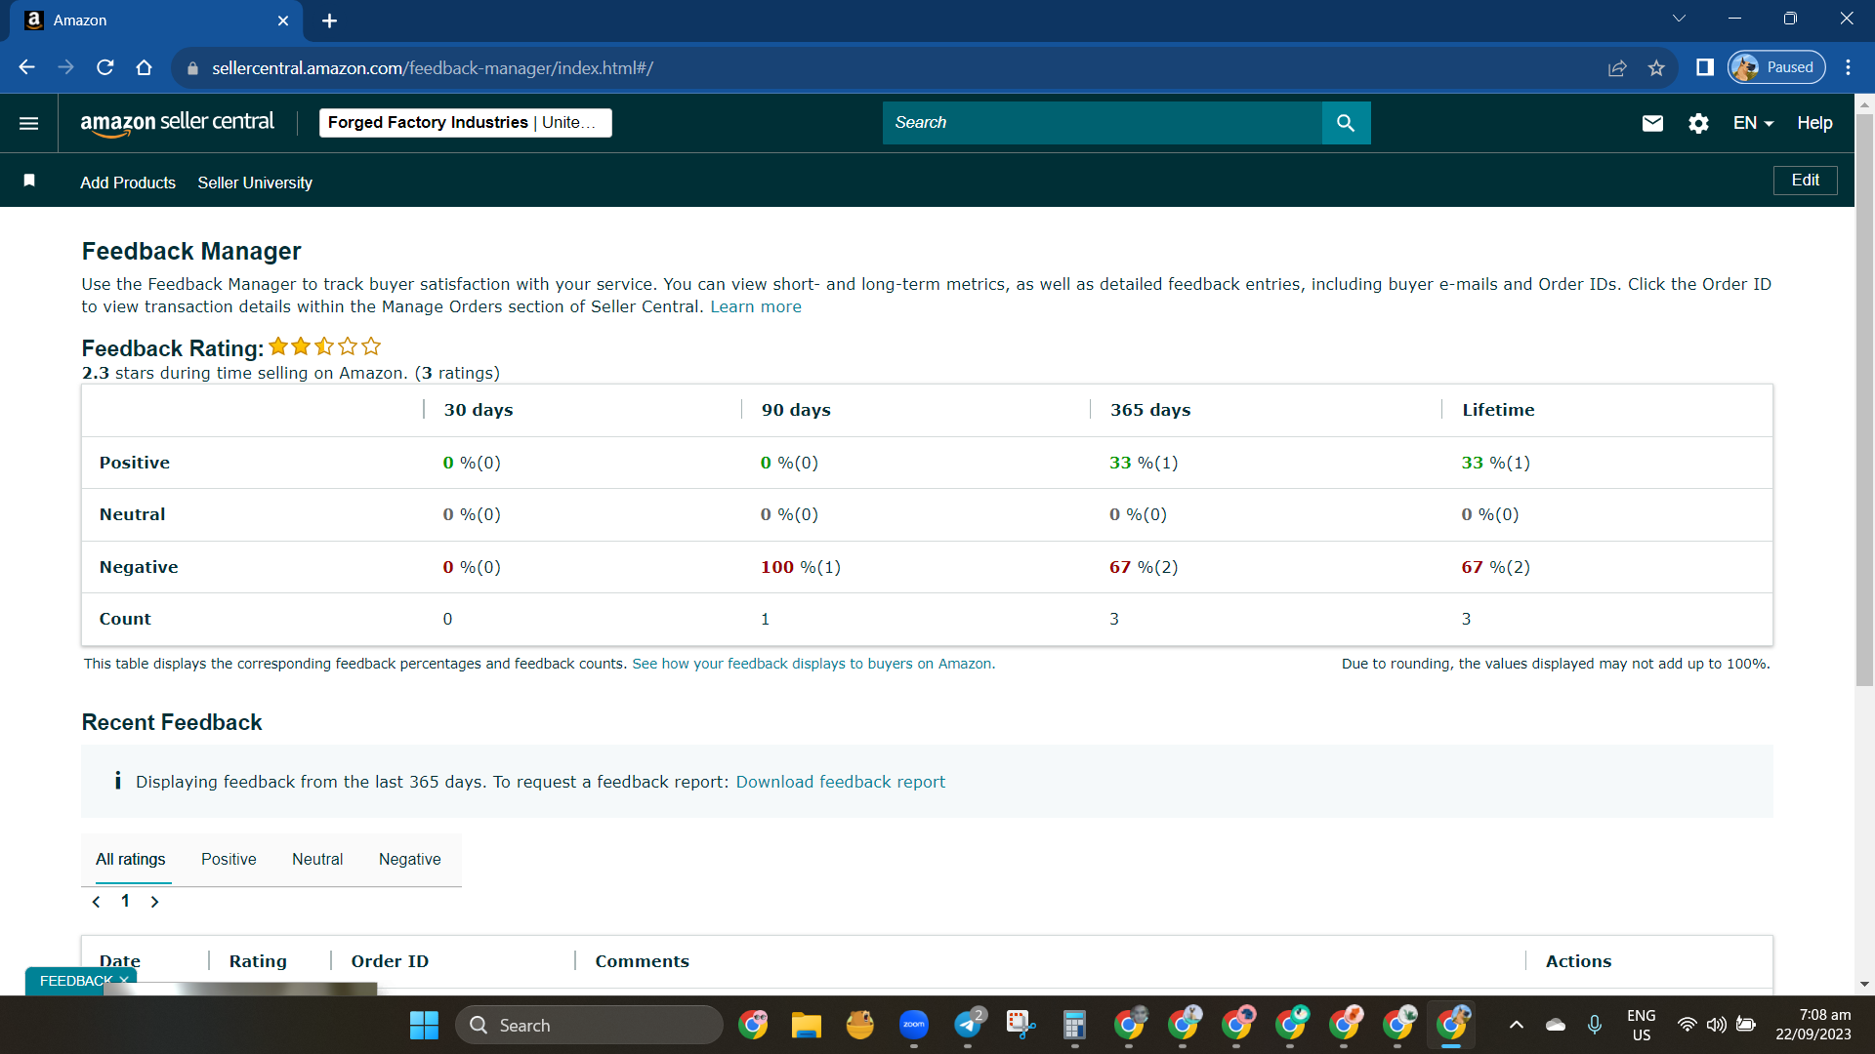This screenshot has width=1875, height=1054.
Task: Open the clock and date panel
Action: [x=1813, y=1025]
